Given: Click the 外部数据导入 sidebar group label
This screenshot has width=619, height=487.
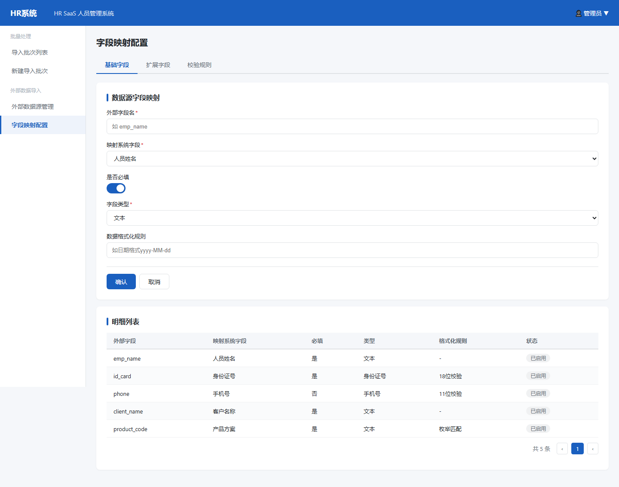Looking at the screenshot, I should point(26,91).
